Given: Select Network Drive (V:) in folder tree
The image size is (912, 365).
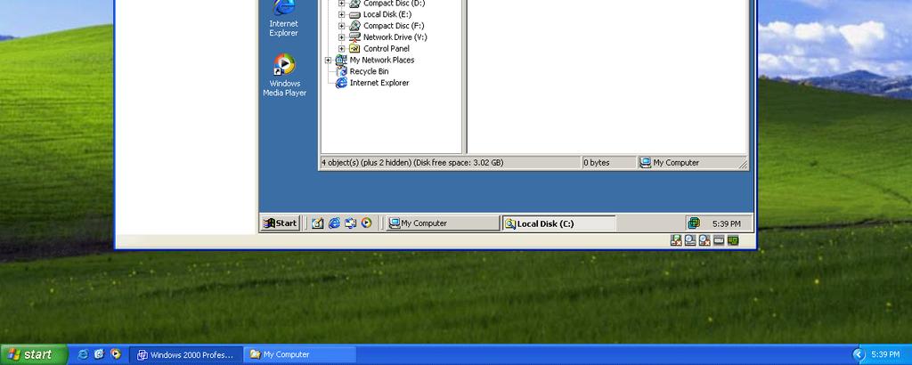Looking at the screenshot, I should [395, 37].
